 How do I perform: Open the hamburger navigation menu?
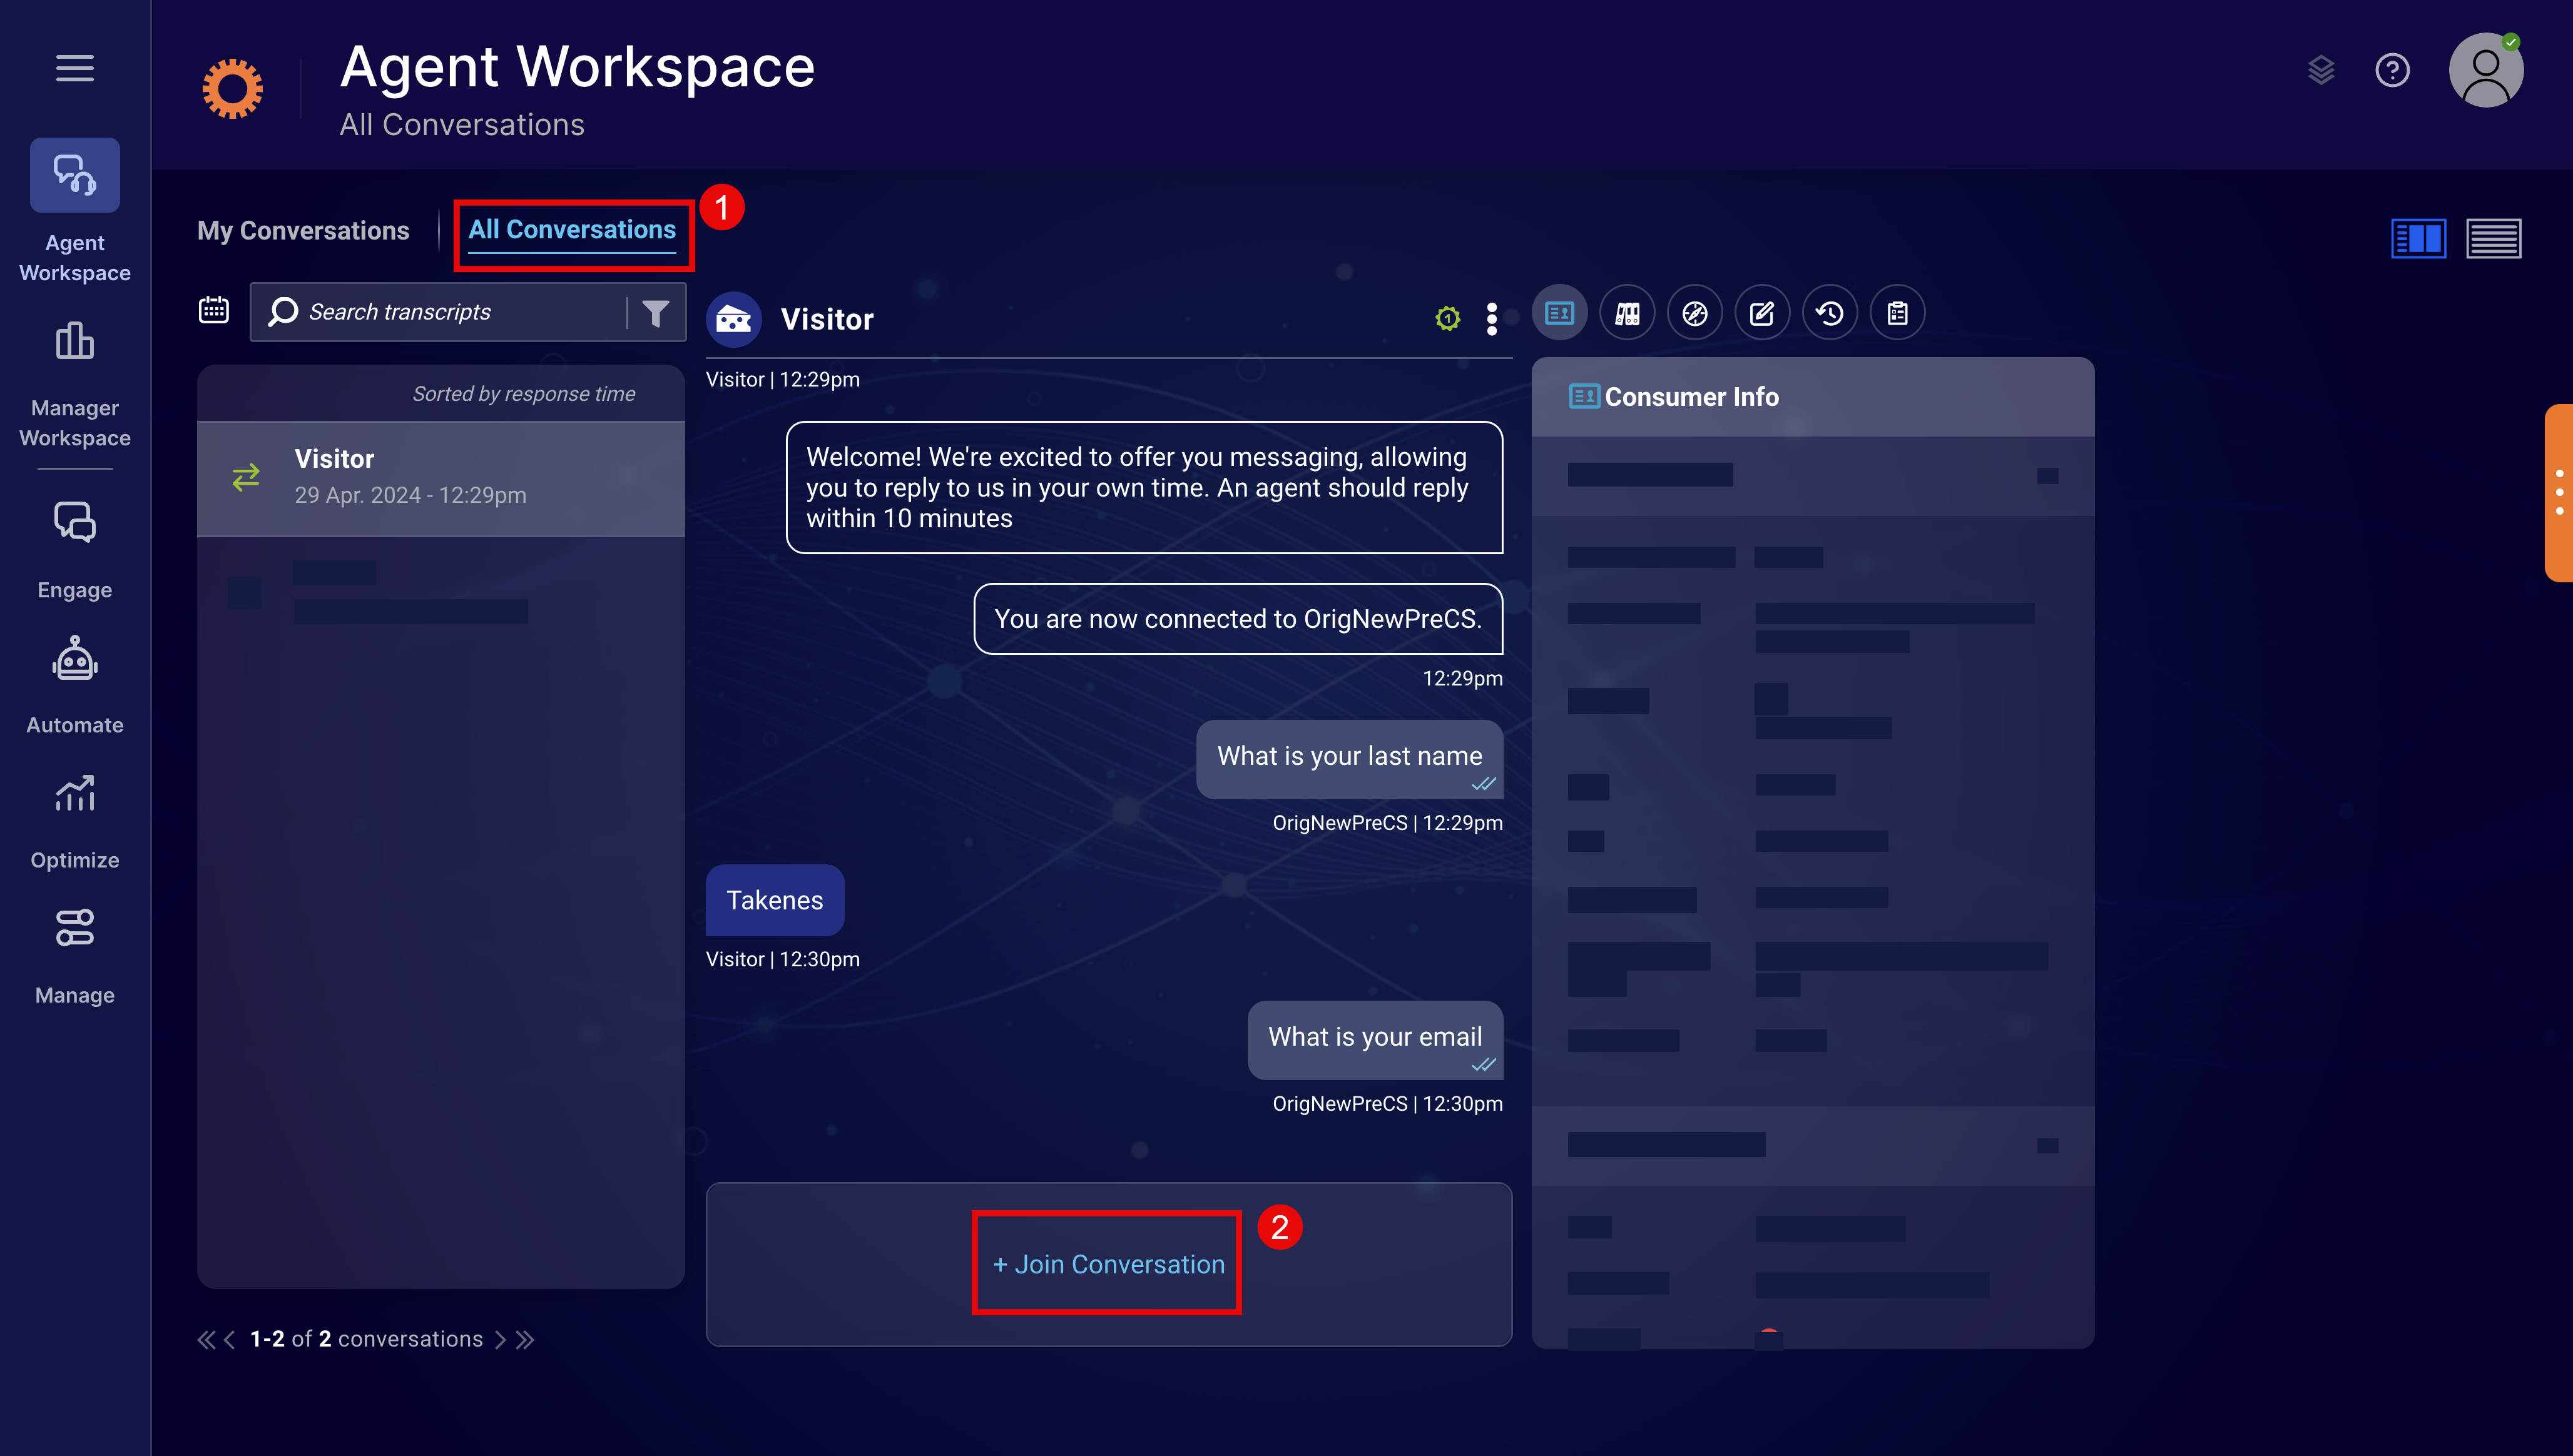tap(75, 68)
